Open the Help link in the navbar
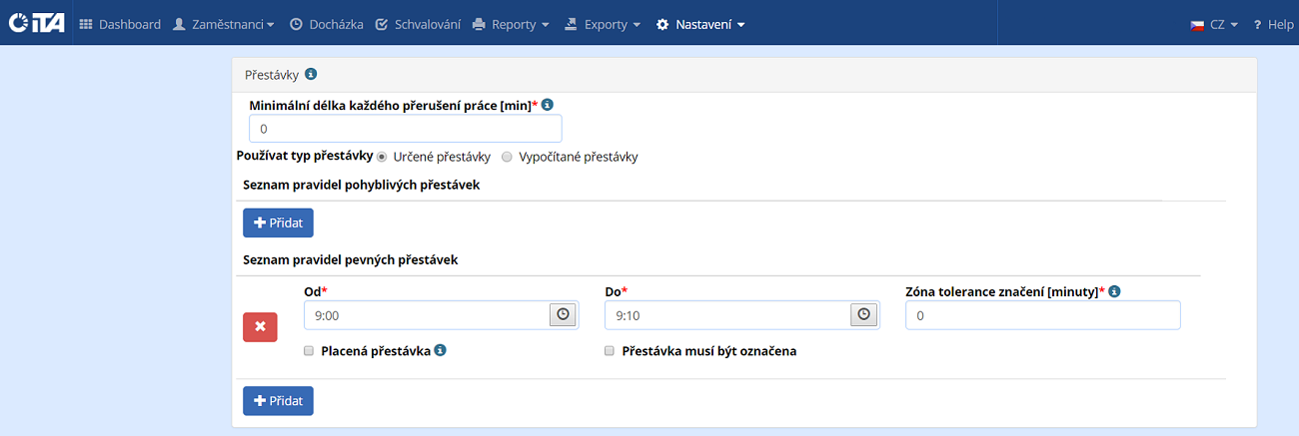Image resolution: width=1299 pixels, height=436 pixels. pos(1273,24)
